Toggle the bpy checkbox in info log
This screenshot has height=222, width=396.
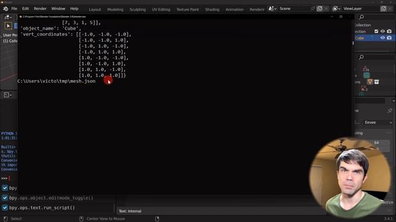pos(5,188)
